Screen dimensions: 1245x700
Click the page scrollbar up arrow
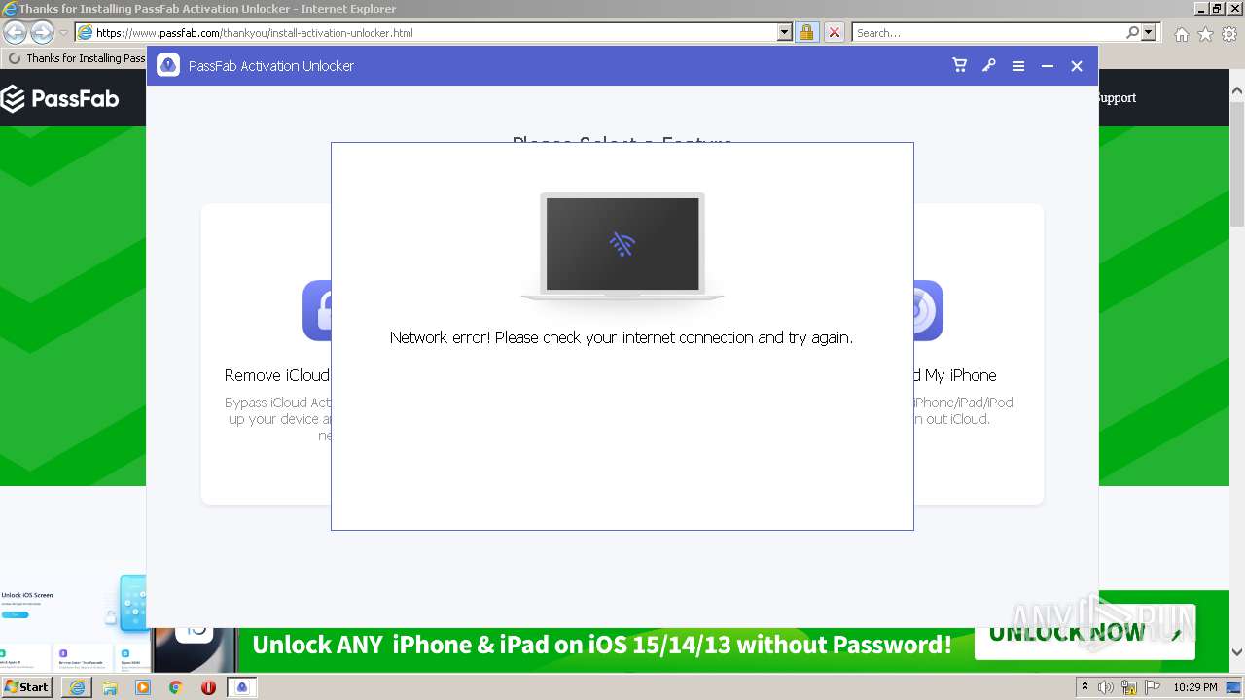click(1236, 91)
